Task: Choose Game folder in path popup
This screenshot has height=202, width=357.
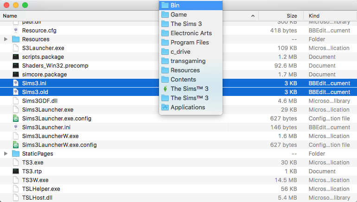Action: pyautogui.click(x=191, y=14)
